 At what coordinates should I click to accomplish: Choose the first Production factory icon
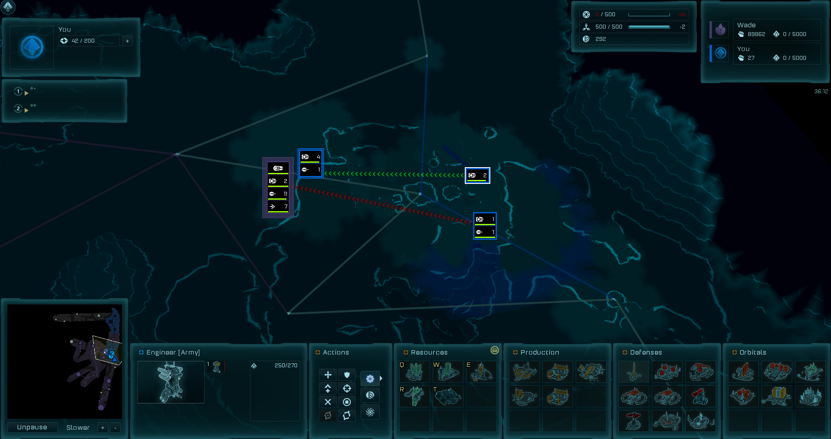click(x=524, y=372)
